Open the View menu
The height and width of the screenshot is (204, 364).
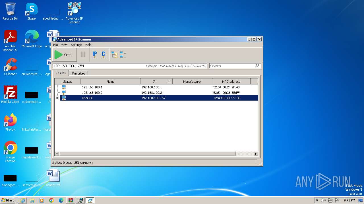coord(64,45)
